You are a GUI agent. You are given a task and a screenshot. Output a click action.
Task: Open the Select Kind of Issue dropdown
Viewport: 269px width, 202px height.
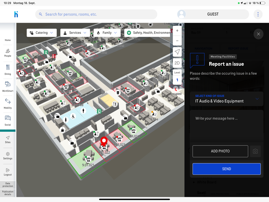[x=226, y=99]
